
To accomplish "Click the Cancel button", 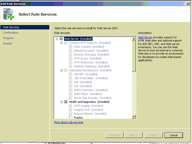I will [x=174, y=135].
